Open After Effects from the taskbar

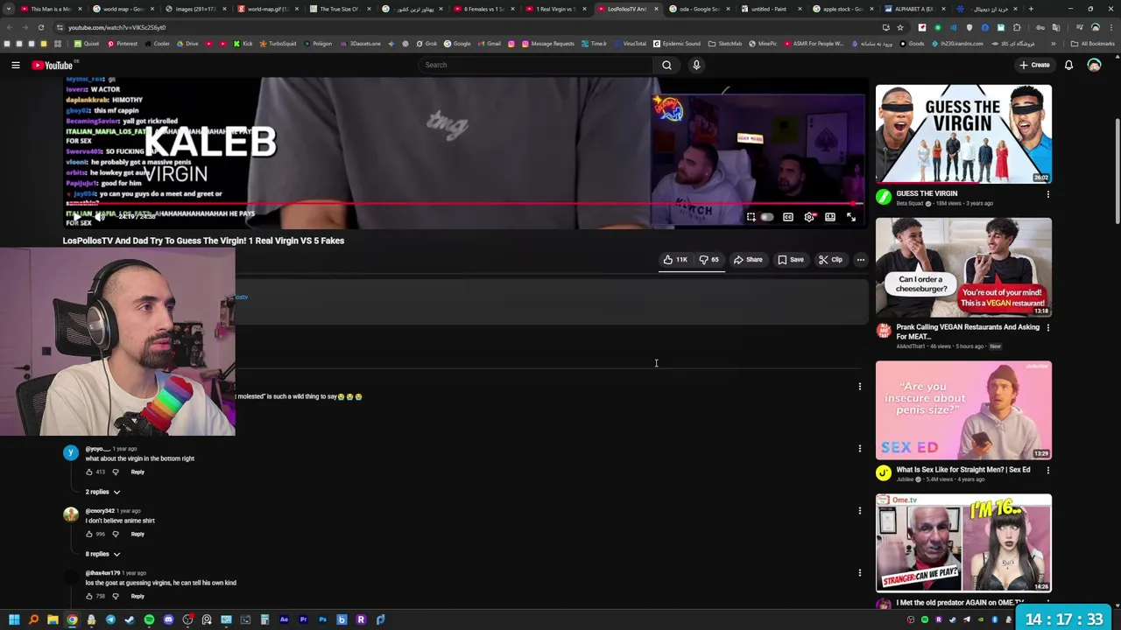[284, 619]
